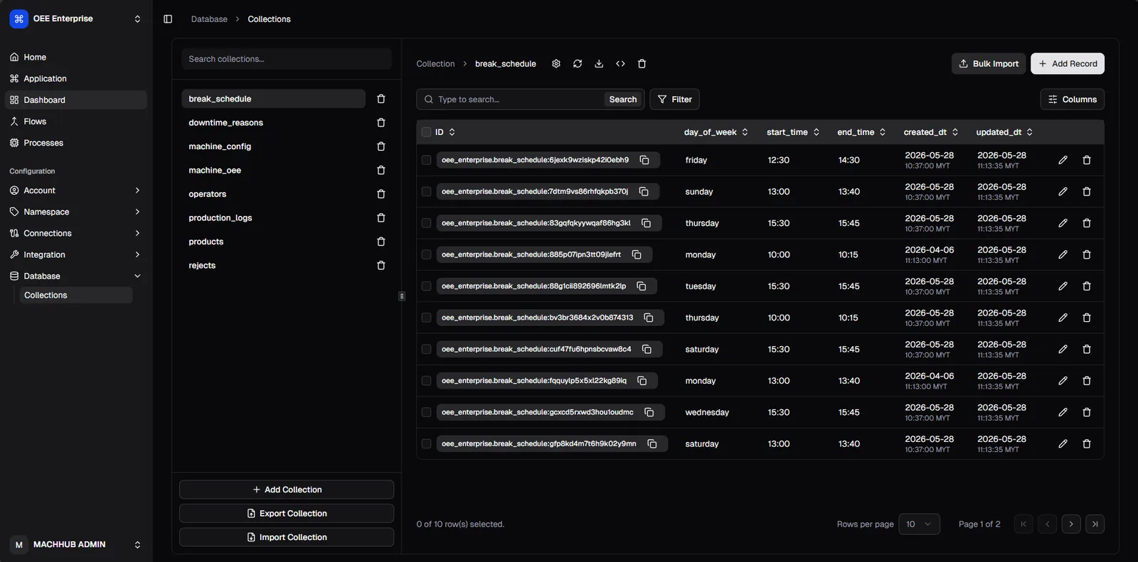This screenshot has width=1138, height=562.
Task: Download the break_schedule collection
Action: coord(599,64)
